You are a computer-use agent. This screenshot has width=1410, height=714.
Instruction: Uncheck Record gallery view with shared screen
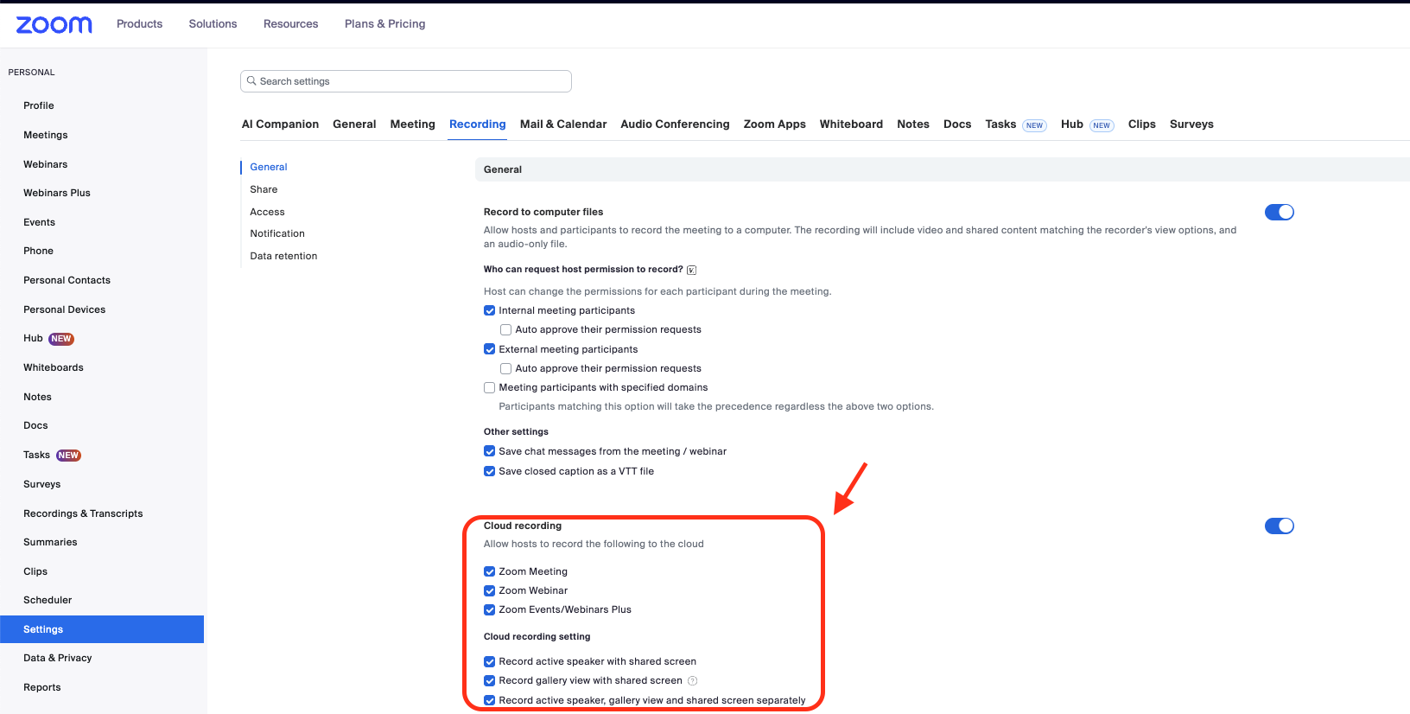489,680
